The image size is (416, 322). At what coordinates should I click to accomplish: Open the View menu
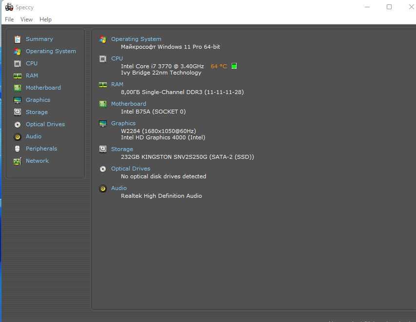point(26,19)
